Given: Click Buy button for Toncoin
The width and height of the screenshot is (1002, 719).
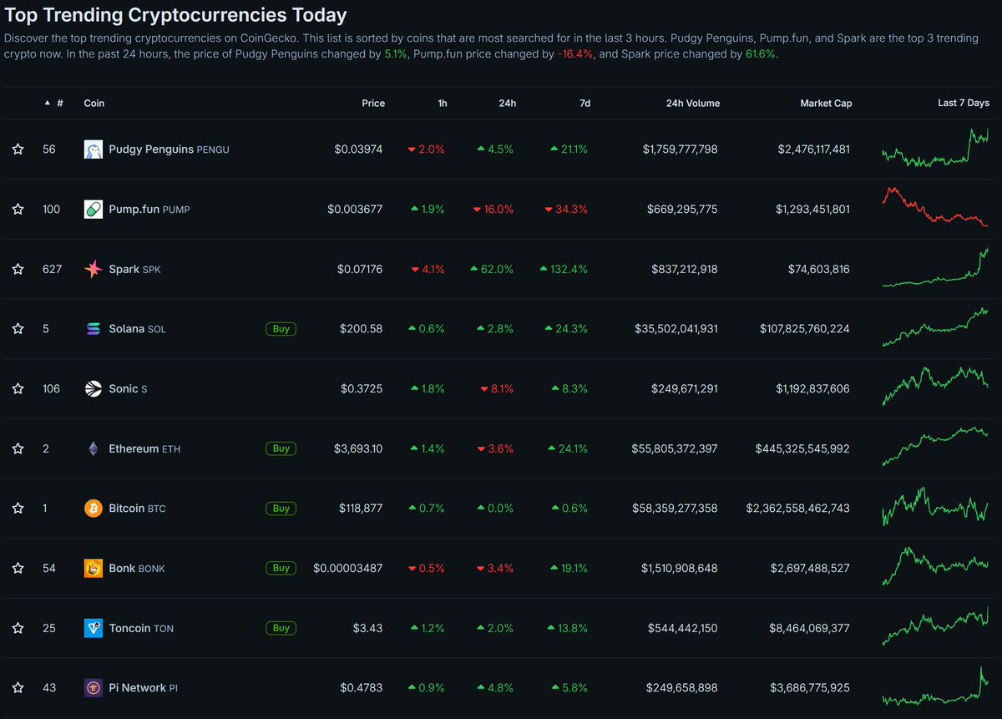Looking at the screenshot, I should point(281,628).
